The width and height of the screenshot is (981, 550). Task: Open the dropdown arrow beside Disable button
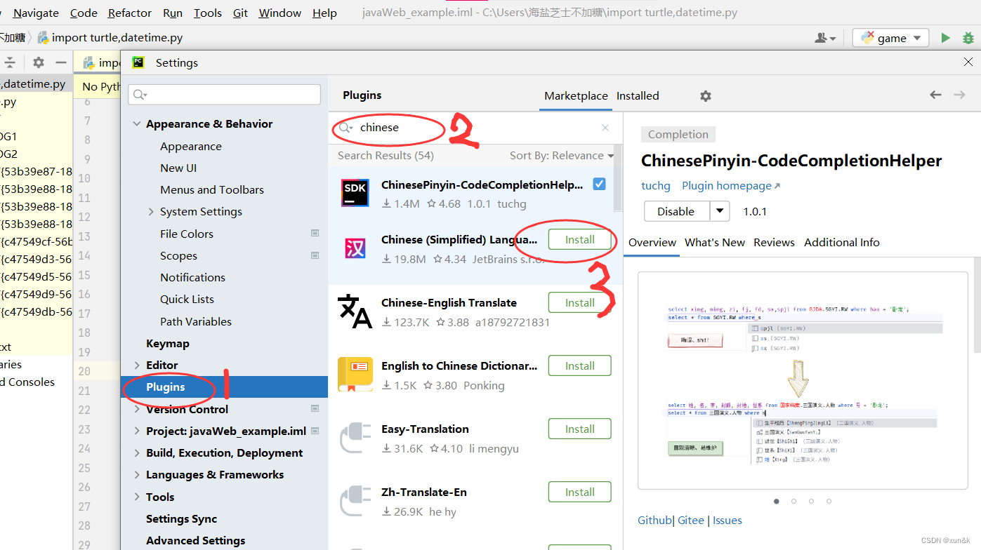pyautogui.click(x=720, y=210)
